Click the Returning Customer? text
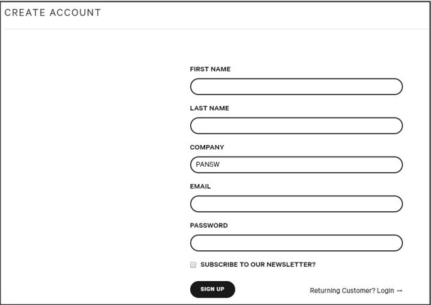This screenshot has width=431, height=305. pyautogui.click(x=342, y=290)
